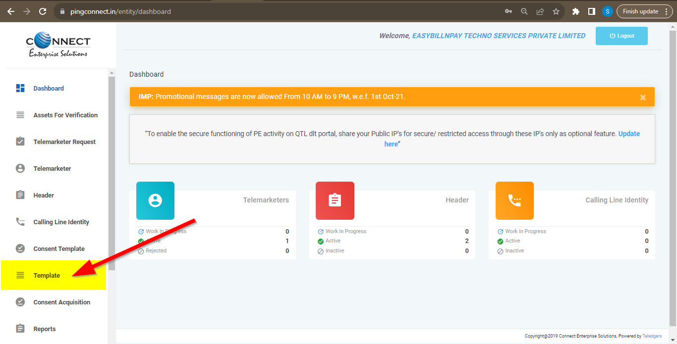Click the Template lines icon in sidebar

coord(20,275)
